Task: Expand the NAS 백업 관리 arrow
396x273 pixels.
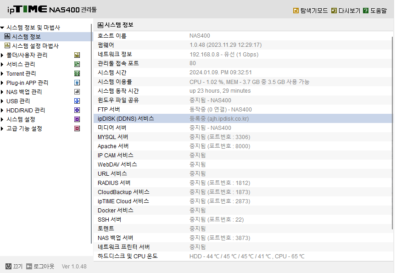Action: [x=2, y=92]
